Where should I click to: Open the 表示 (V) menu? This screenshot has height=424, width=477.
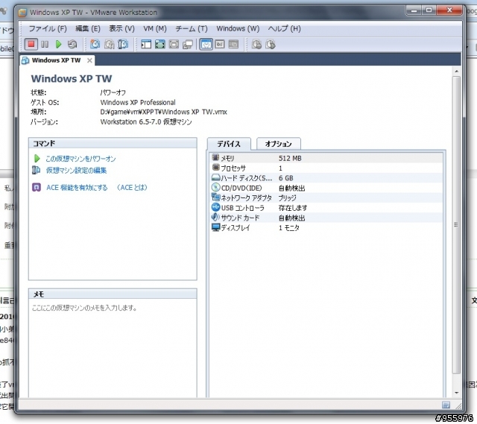coord(121,28)
